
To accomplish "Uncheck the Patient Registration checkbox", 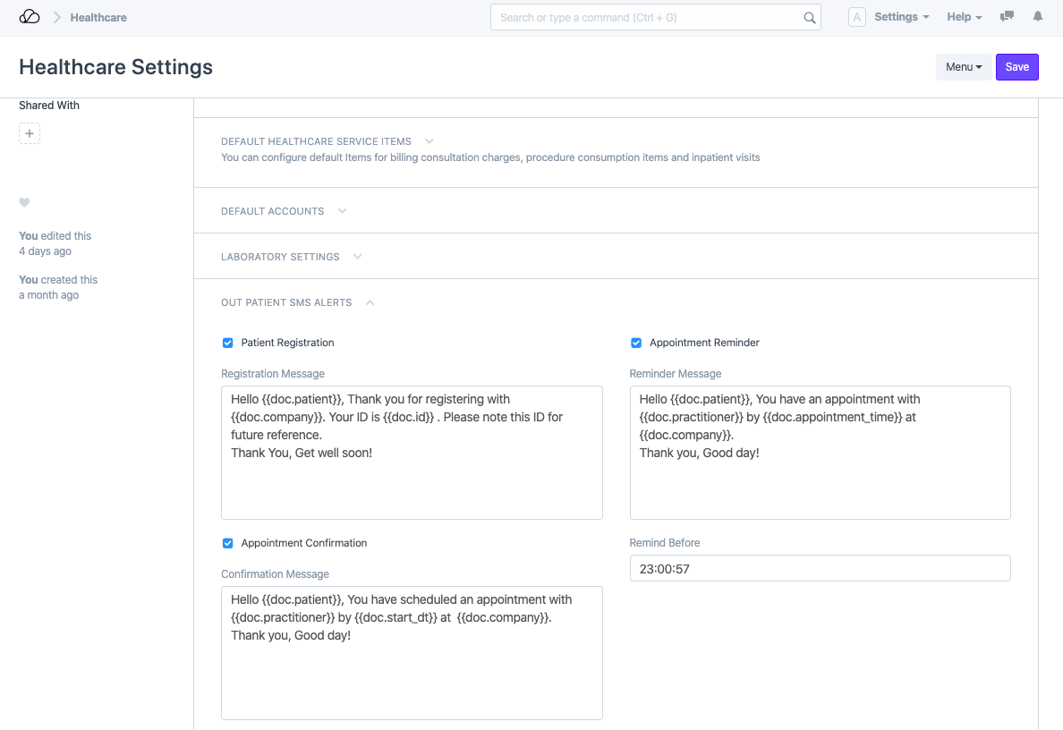I will [x=227, y=343].
